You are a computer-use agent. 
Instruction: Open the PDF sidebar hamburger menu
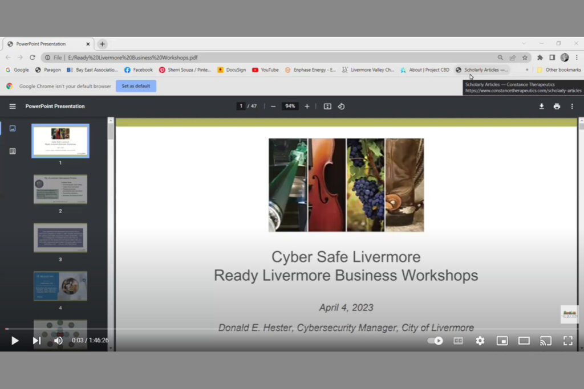13,107
